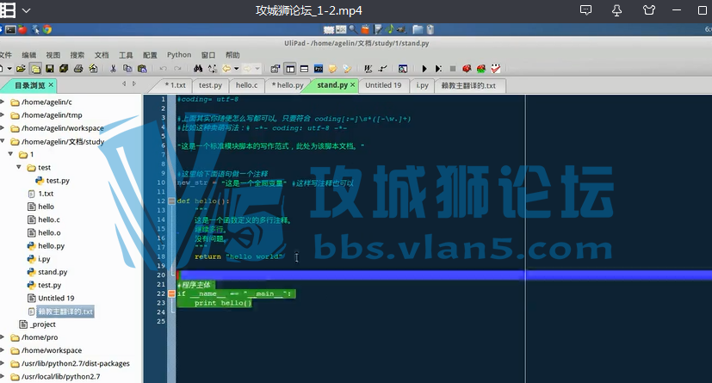Image resolution: width=712 pixels, height=383 pixels.
Task: Click the Copy icon in toolbar
Action: [127, 69]
